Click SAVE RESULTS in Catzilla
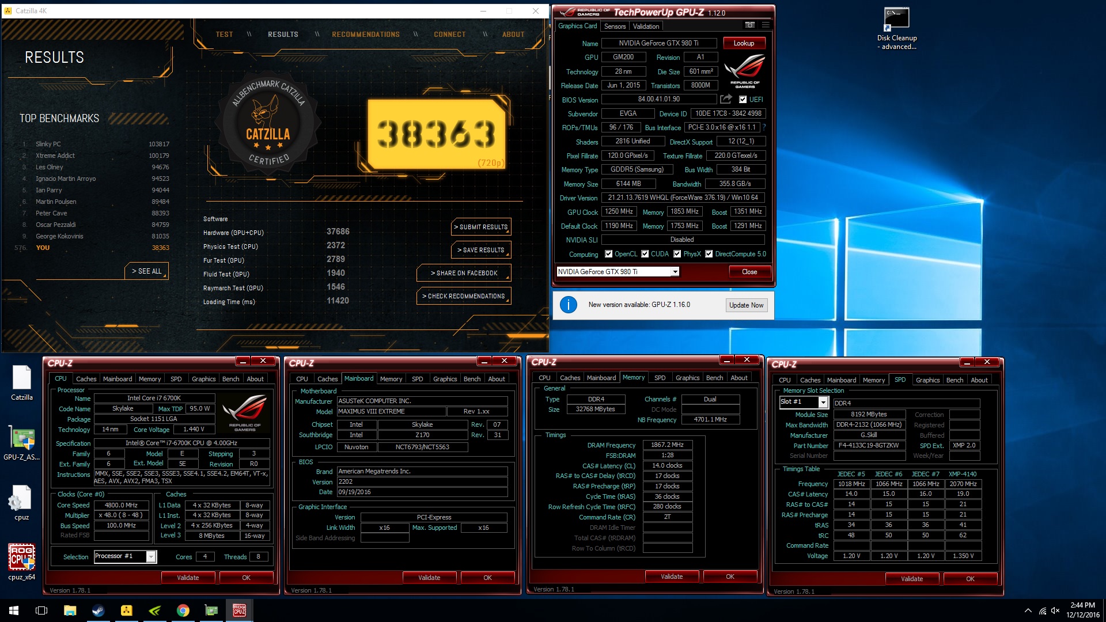1106x622 pixels. click(481, 250)
